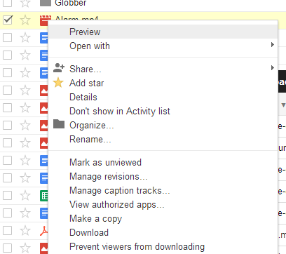286x254 pixels.
Task: Choose Mark as unviewed
Action: click(x=163, y=162)
